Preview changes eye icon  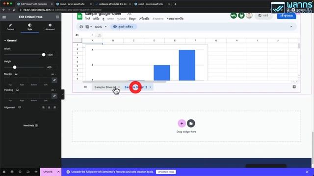(36, 172)
